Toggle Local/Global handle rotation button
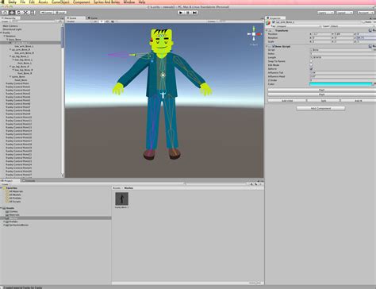This screenshot has height=289, width=376. tap(60, 13)
